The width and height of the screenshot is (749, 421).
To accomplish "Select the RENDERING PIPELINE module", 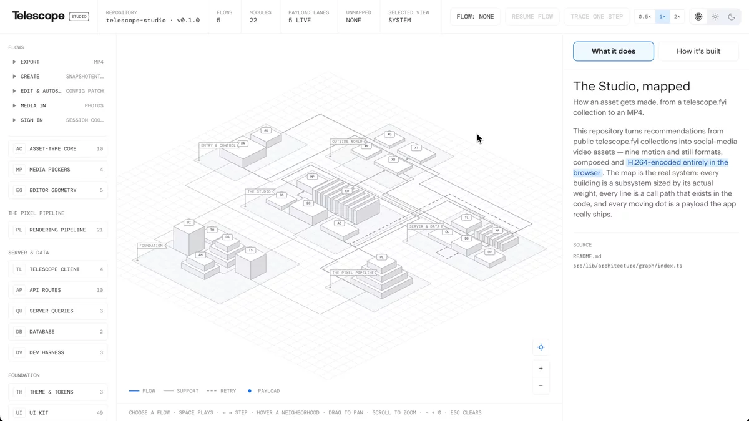I will (58, 230).
